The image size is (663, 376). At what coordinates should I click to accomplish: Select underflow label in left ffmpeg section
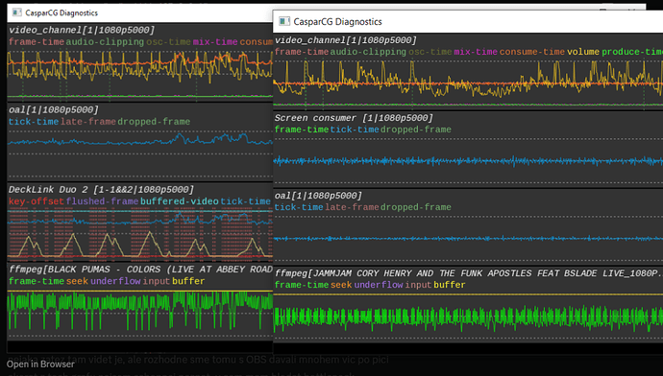point(115,281)
